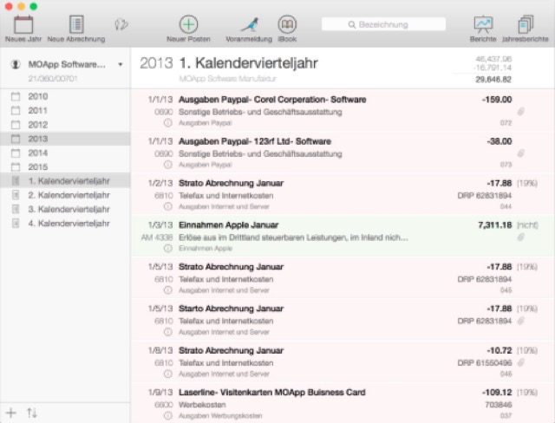
Task: Open the iBook toolbar icon
Action: coord(287,24)
